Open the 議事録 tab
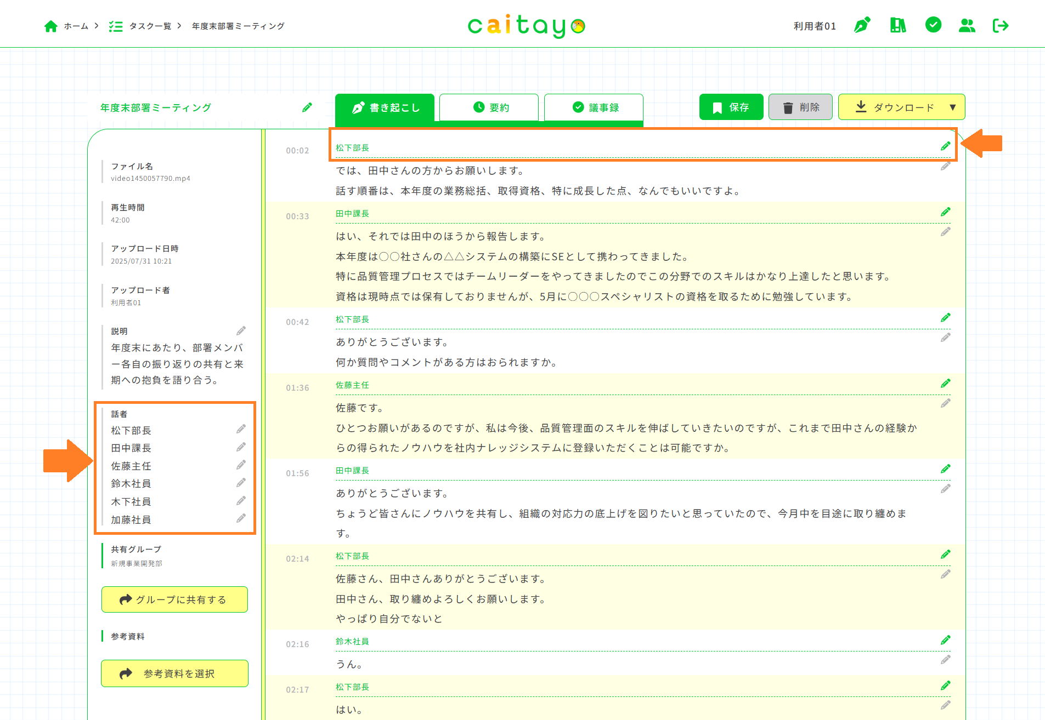This screenshot has width=1045, height=720. click(x=594, y=107)
